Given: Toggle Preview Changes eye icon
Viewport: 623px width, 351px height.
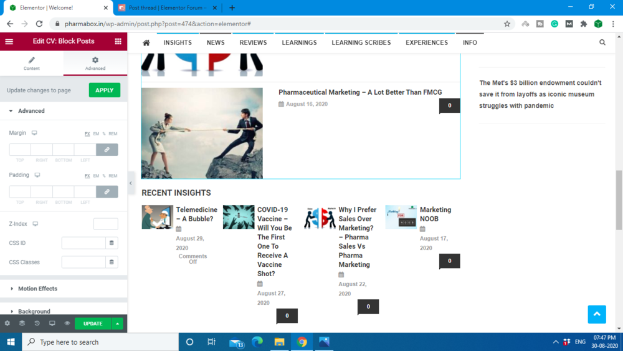Looking at the screenshot, I should (67, 323).
